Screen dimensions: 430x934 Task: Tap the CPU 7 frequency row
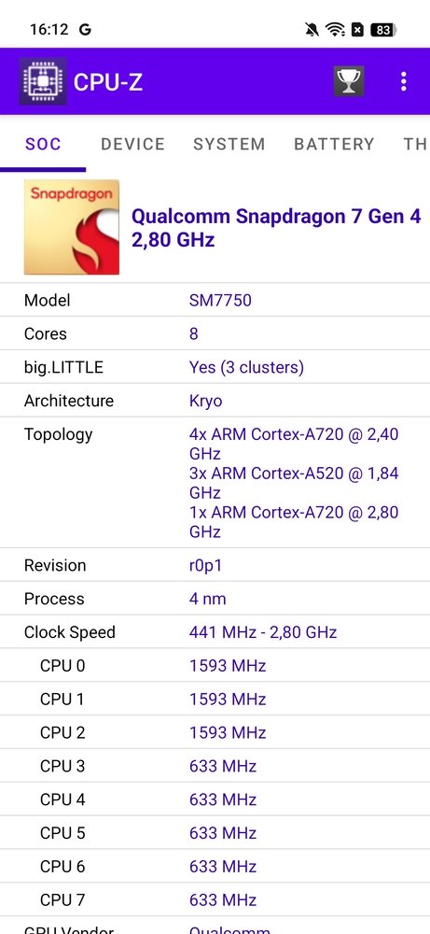coord(215,899)
